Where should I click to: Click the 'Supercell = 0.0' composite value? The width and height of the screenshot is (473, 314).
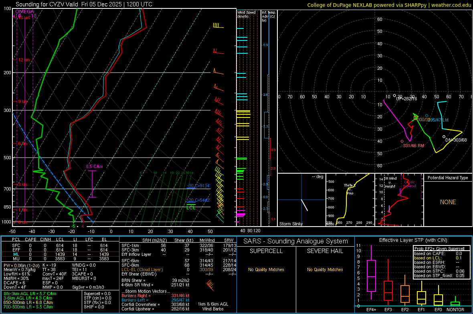(x=97, y=294)
